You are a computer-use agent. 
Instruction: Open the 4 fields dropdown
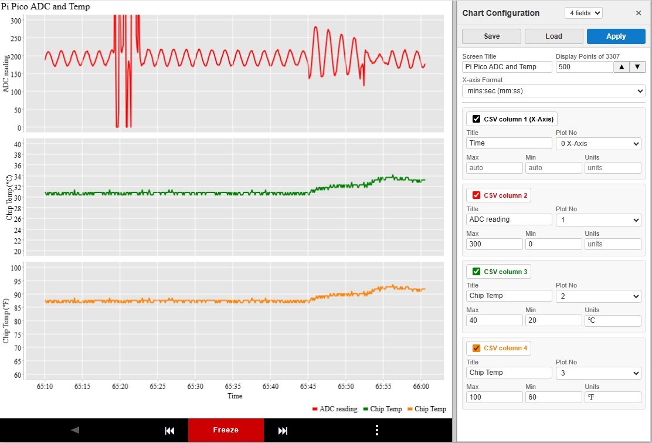click(583, 13)
